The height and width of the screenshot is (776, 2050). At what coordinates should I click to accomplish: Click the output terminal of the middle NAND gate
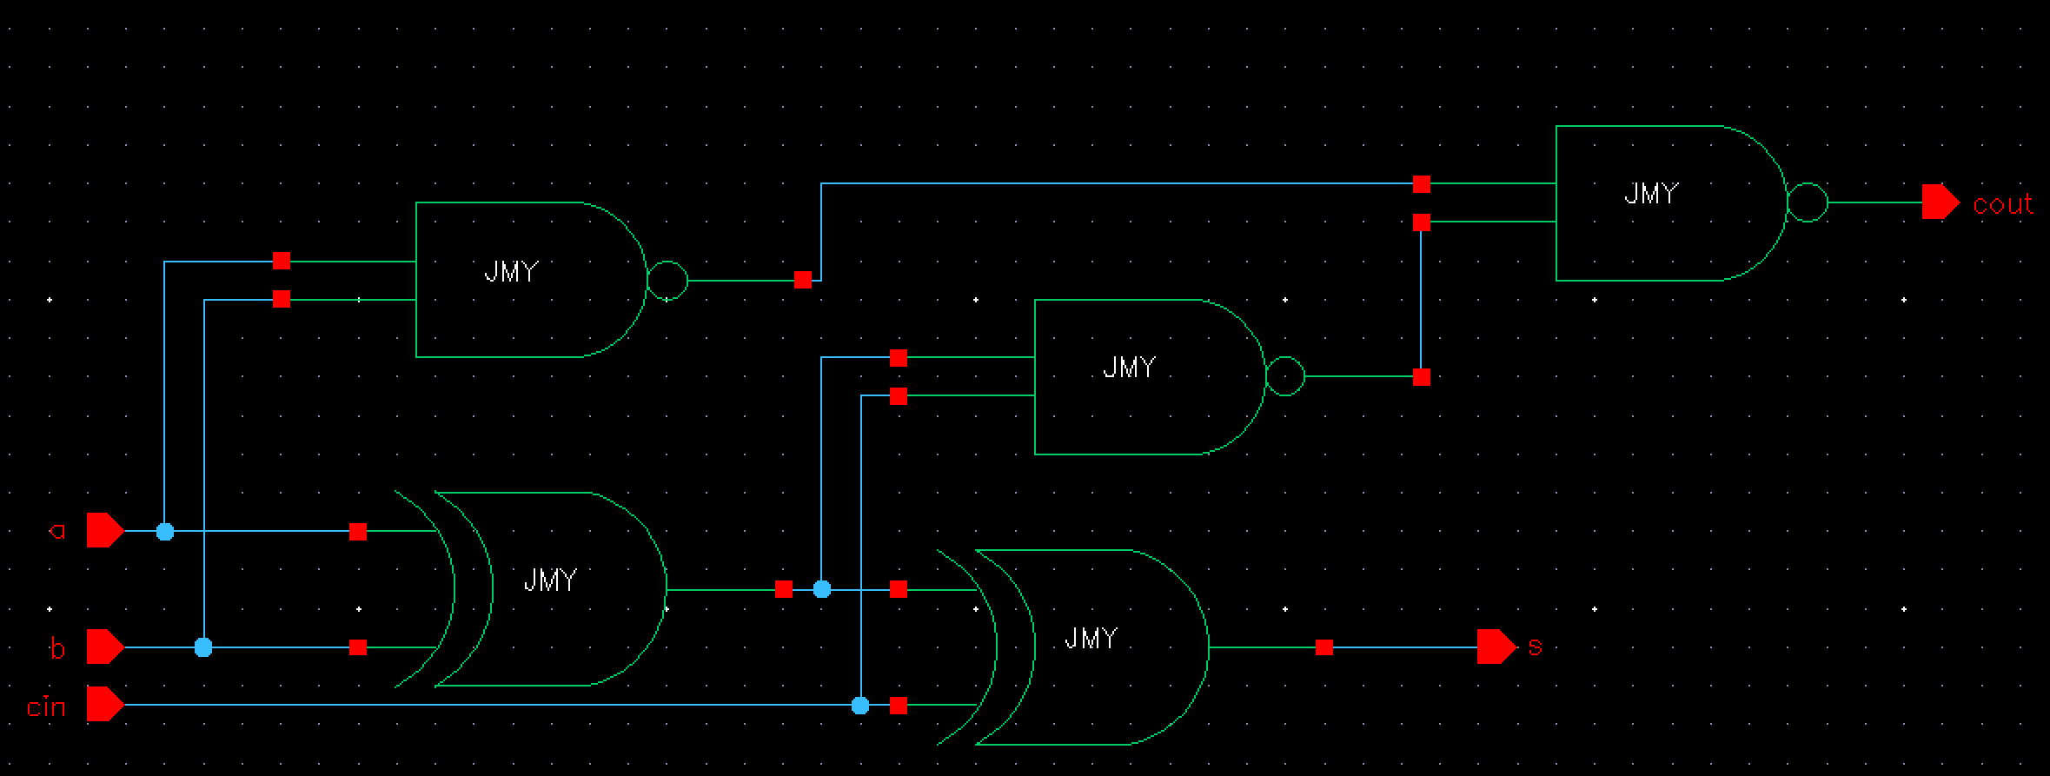pos(1422,377)
